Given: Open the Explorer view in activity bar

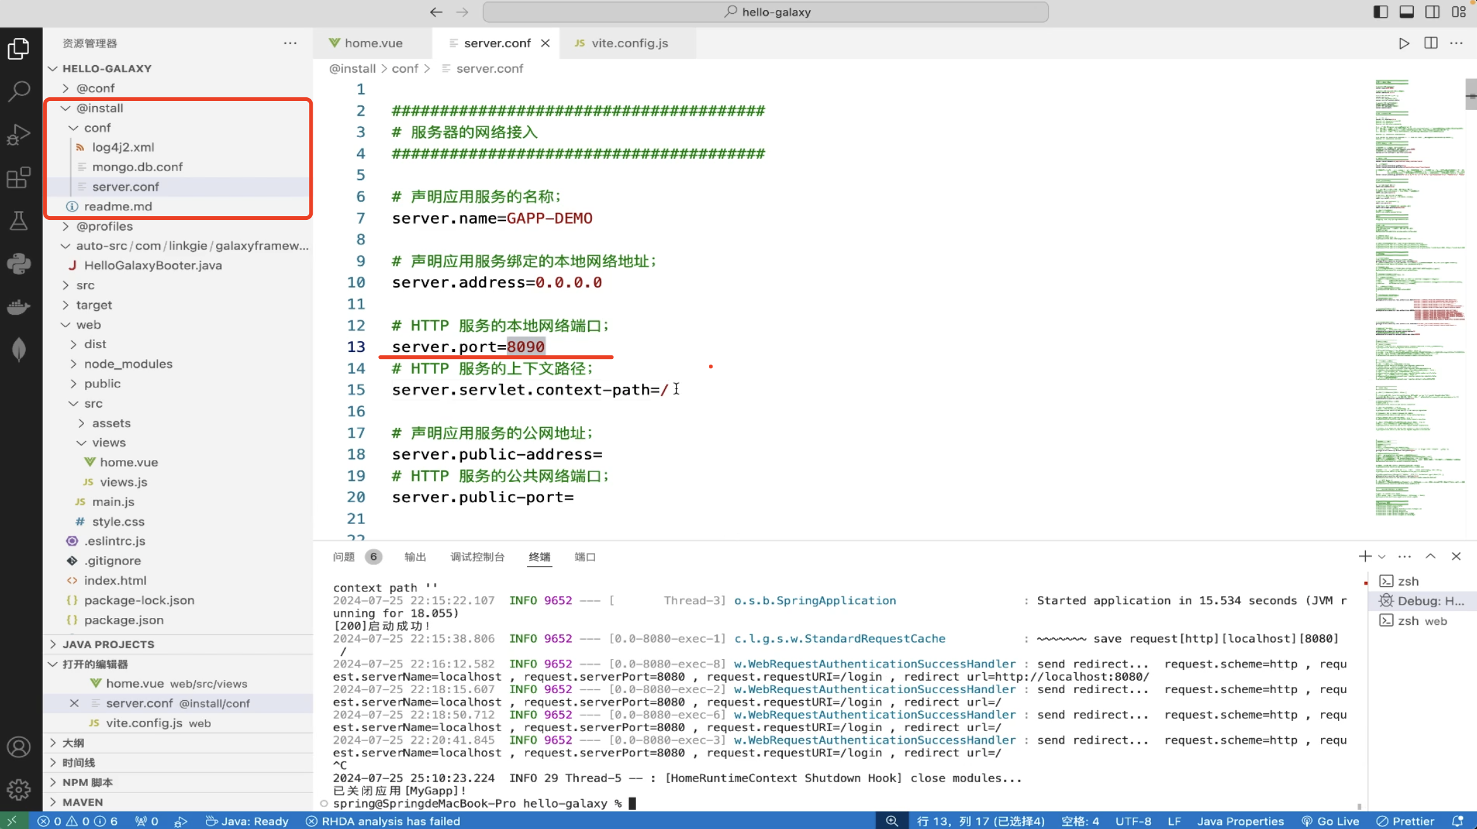Looking at the screenshot, I should tap(19, 48).
